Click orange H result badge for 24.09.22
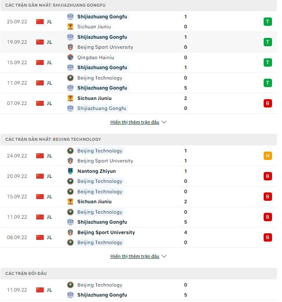This screenshot has width=282, height=302. coord(267,156)
